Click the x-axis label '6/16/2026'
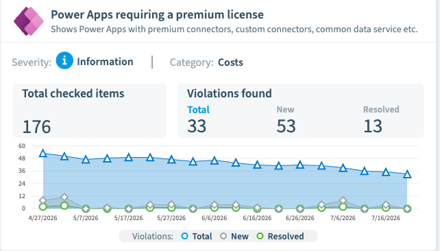 click(x=257, y=218)
